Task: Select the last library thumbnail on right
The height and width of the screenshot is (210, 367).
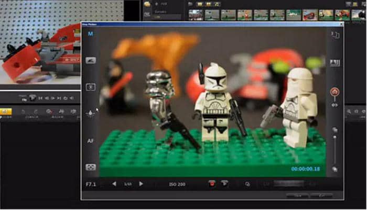Action: pos(359,15)
